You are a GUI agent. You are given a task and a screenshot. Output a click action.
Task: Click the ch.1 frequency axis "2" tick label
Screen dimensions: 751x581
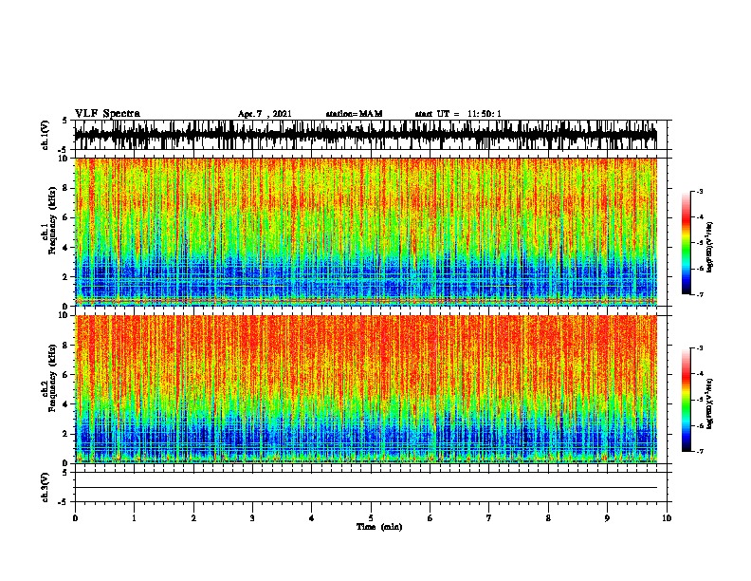point(65,277)
